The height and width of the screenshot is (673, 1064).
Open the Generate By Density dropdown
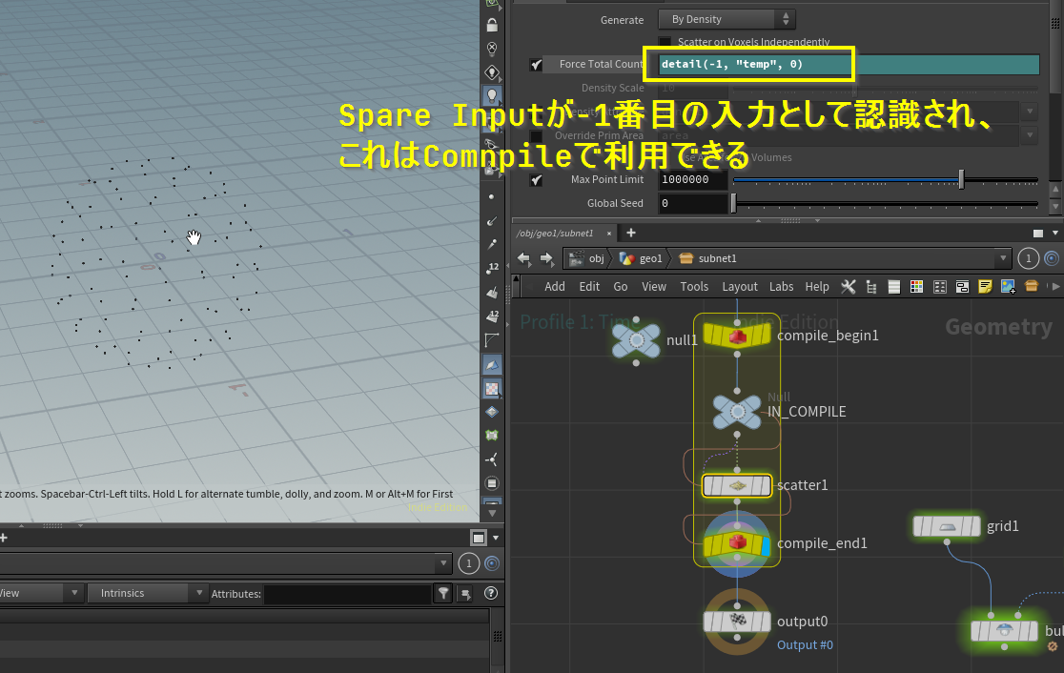726,19
